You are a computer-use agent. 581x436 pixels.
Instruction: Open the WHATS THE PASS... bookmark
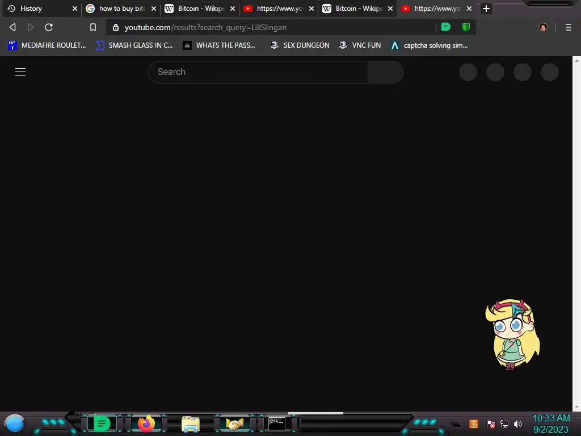click(219, 45)
